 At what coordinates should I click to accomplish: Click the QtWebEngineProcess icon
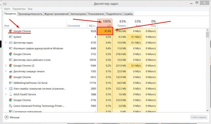(x=11, y=83)
